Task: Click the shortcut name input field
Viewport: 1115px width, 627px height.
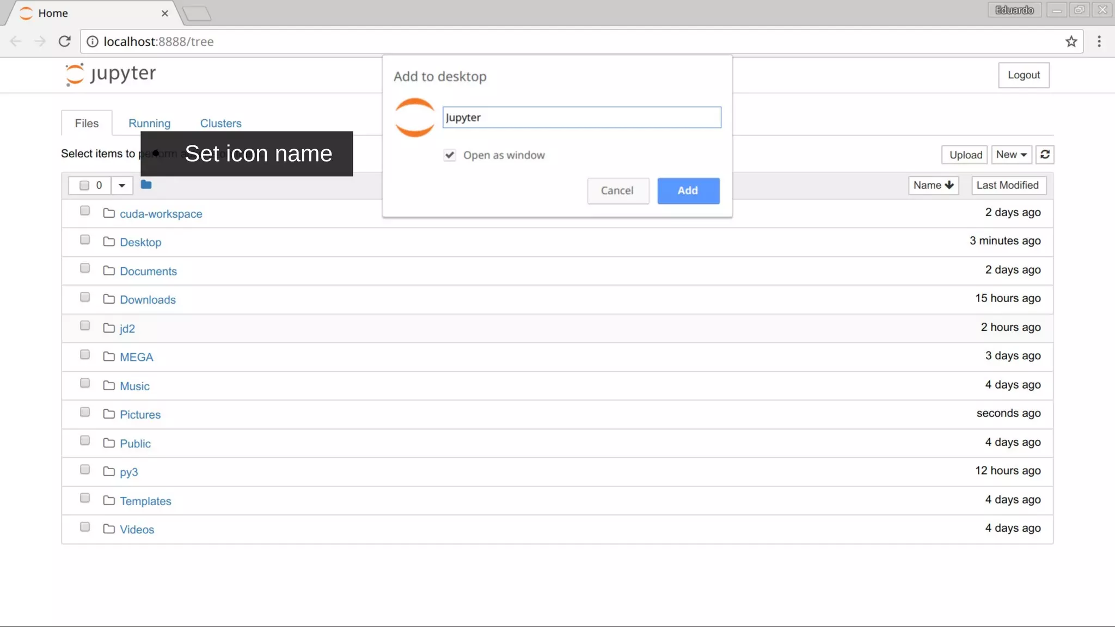Action: point(581,118)
